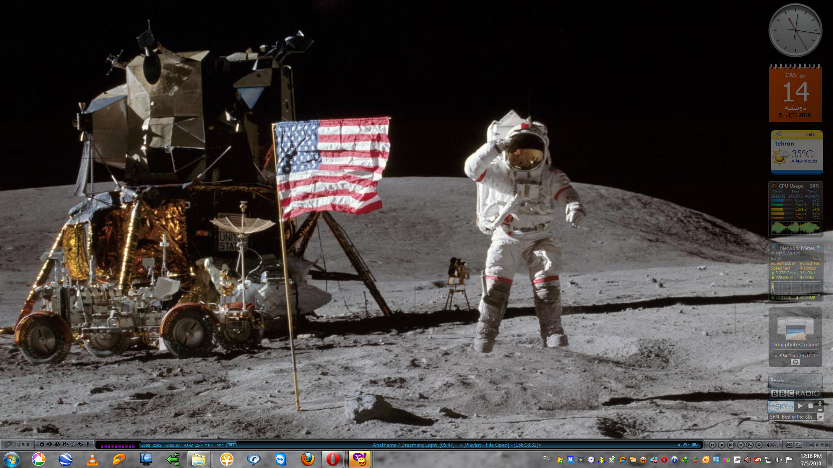Open Yahoo Messenger taskbar icon

(x=360, y=459)
